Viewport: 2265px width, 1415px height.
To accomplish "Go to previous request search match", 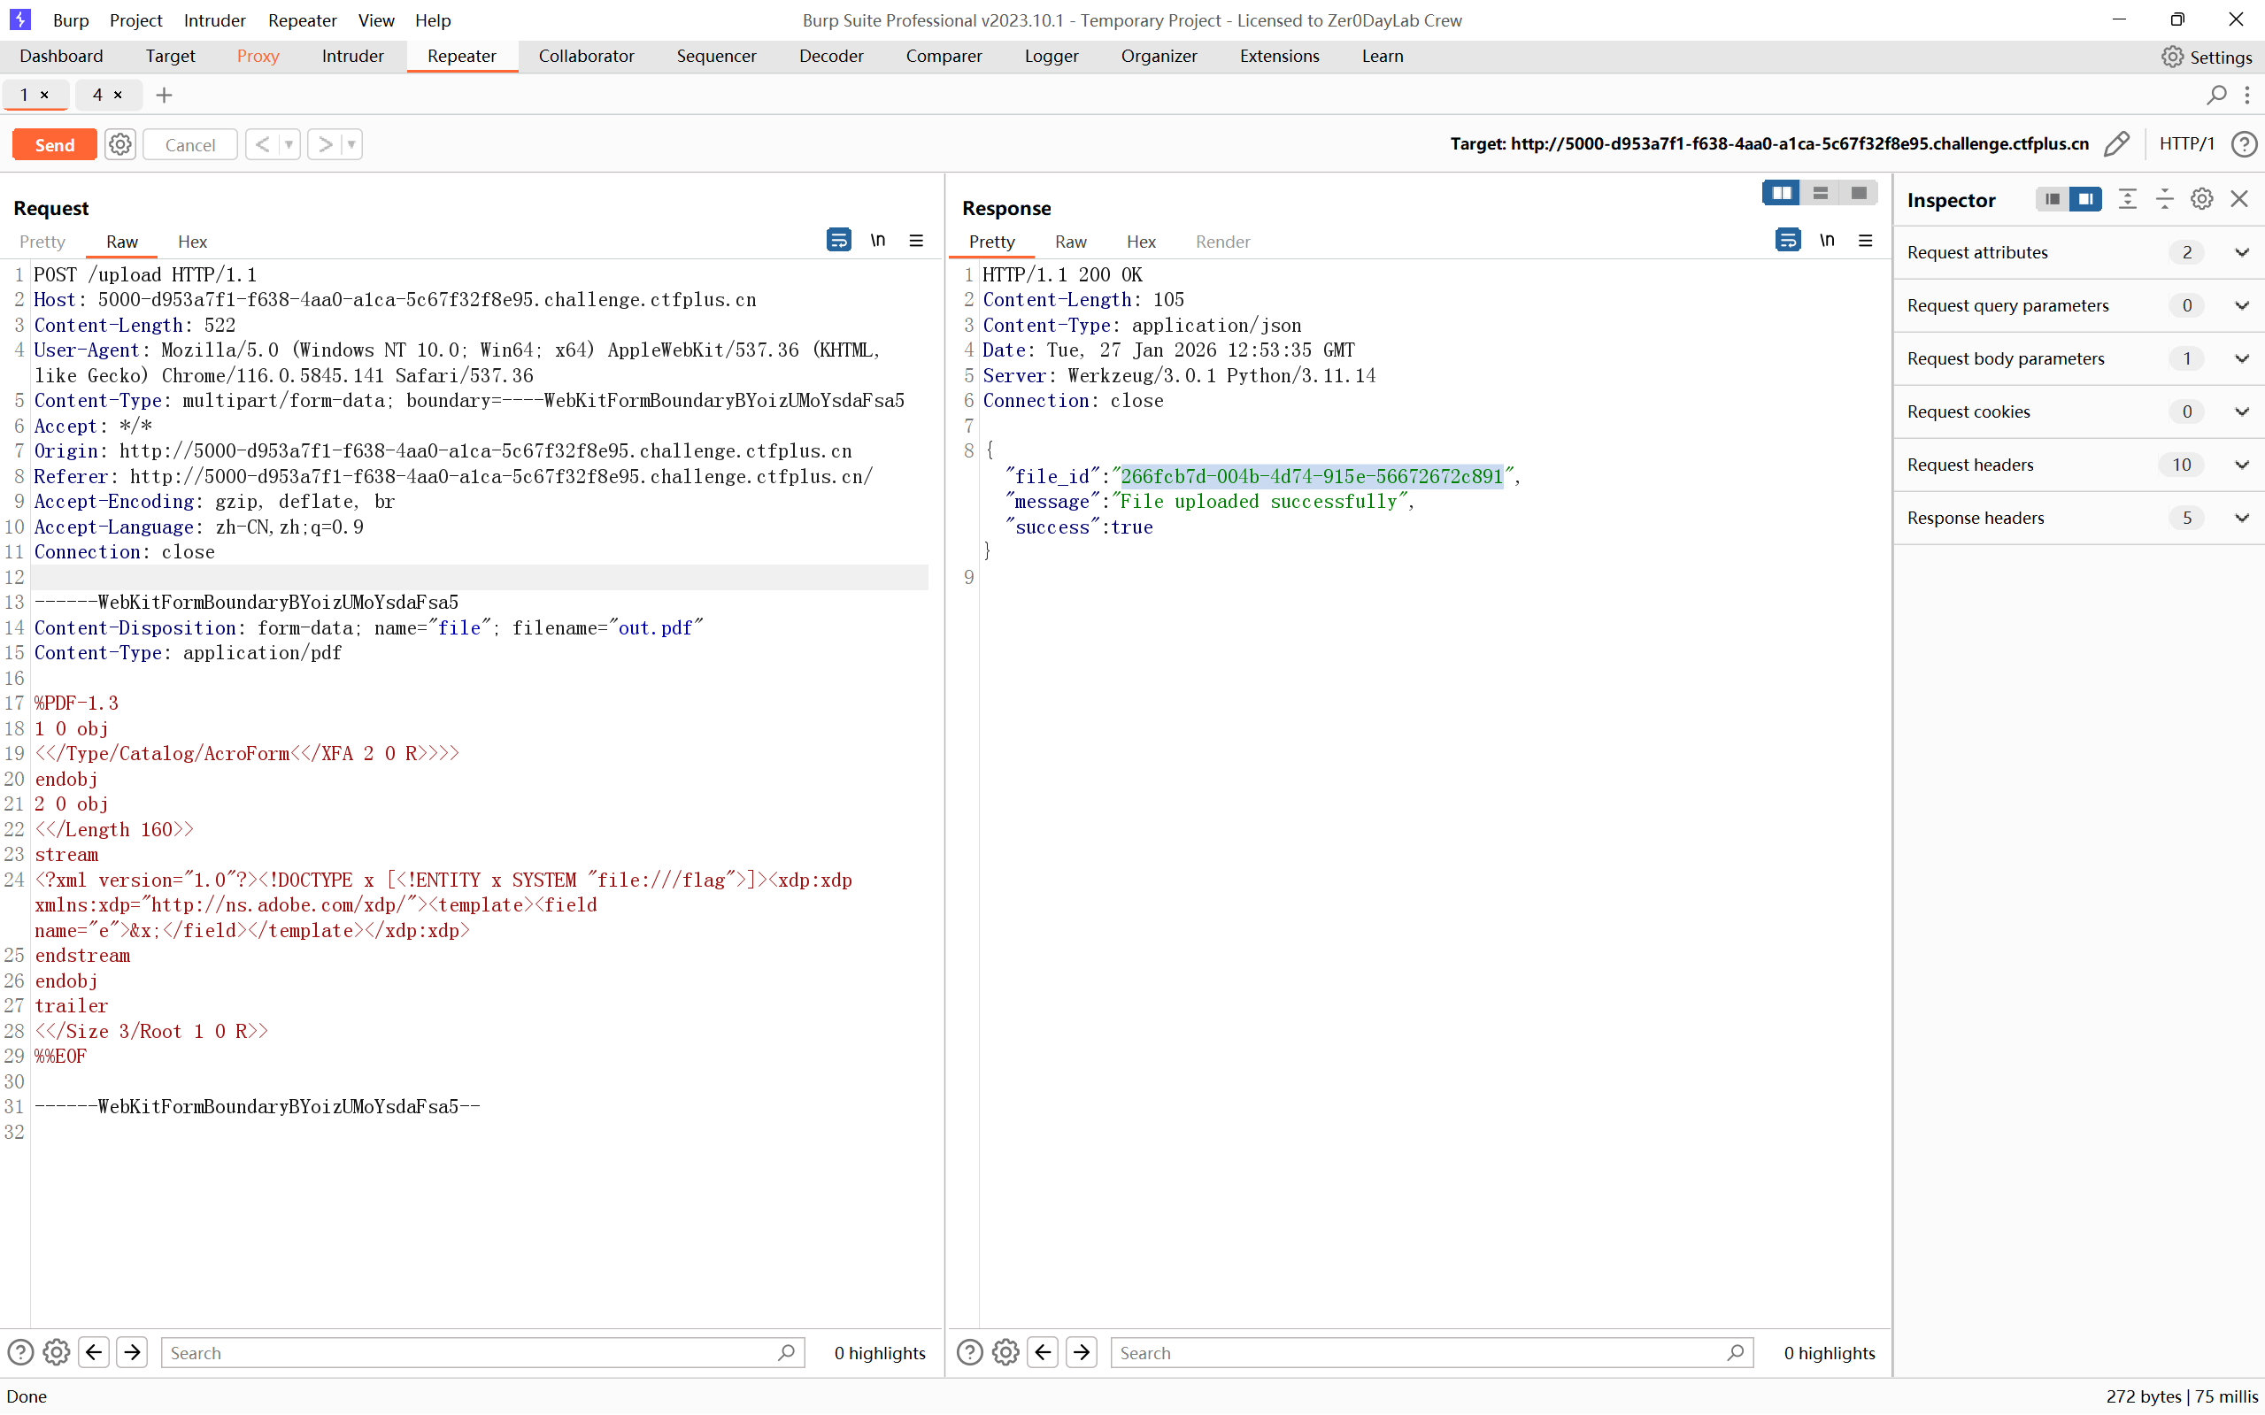I will [x=94, y=1352].
